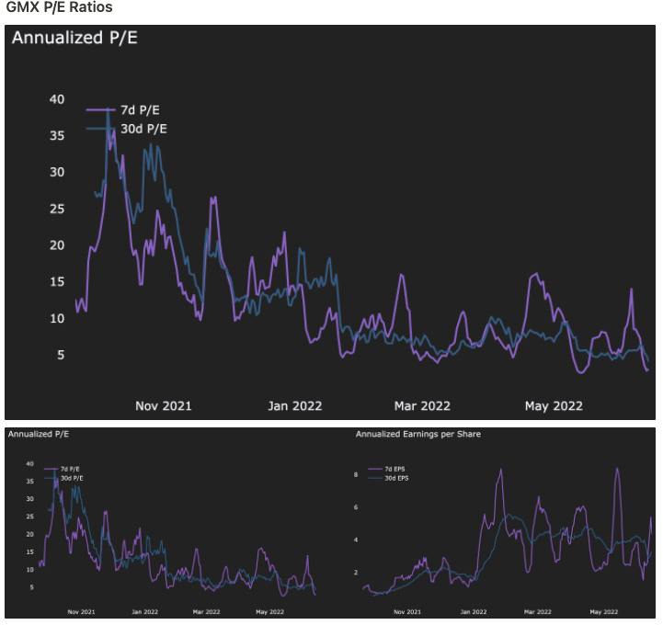663x625 pixels.
Task: Click the 4 y-axis label on EPS chart
Action: (356, 540)
